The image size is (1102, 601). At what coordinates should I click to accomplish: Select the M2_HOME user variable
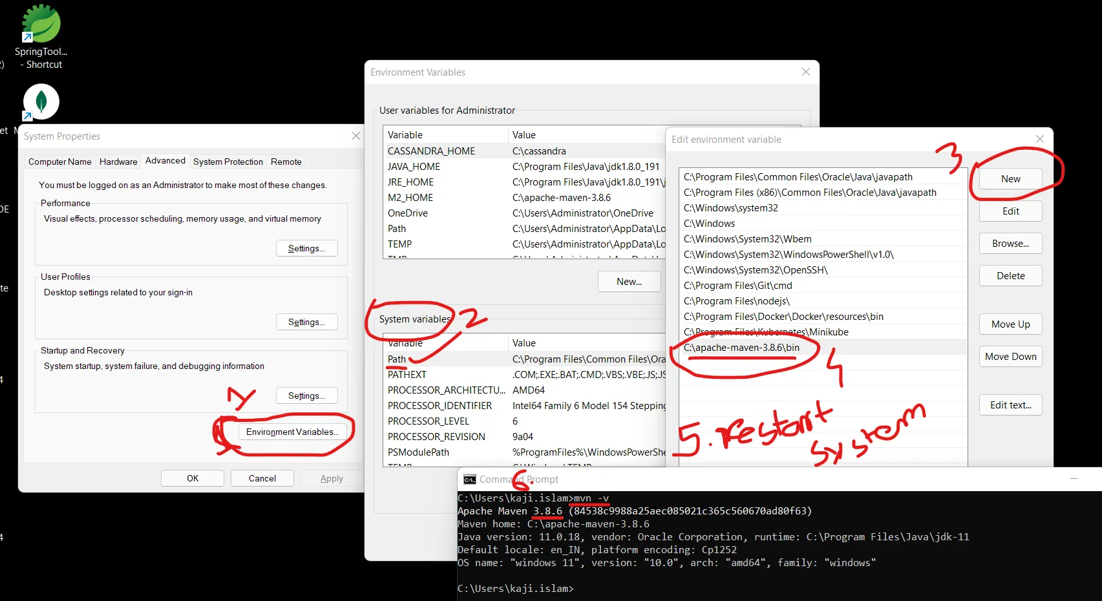pyautogui.click(x=524, y=198)
